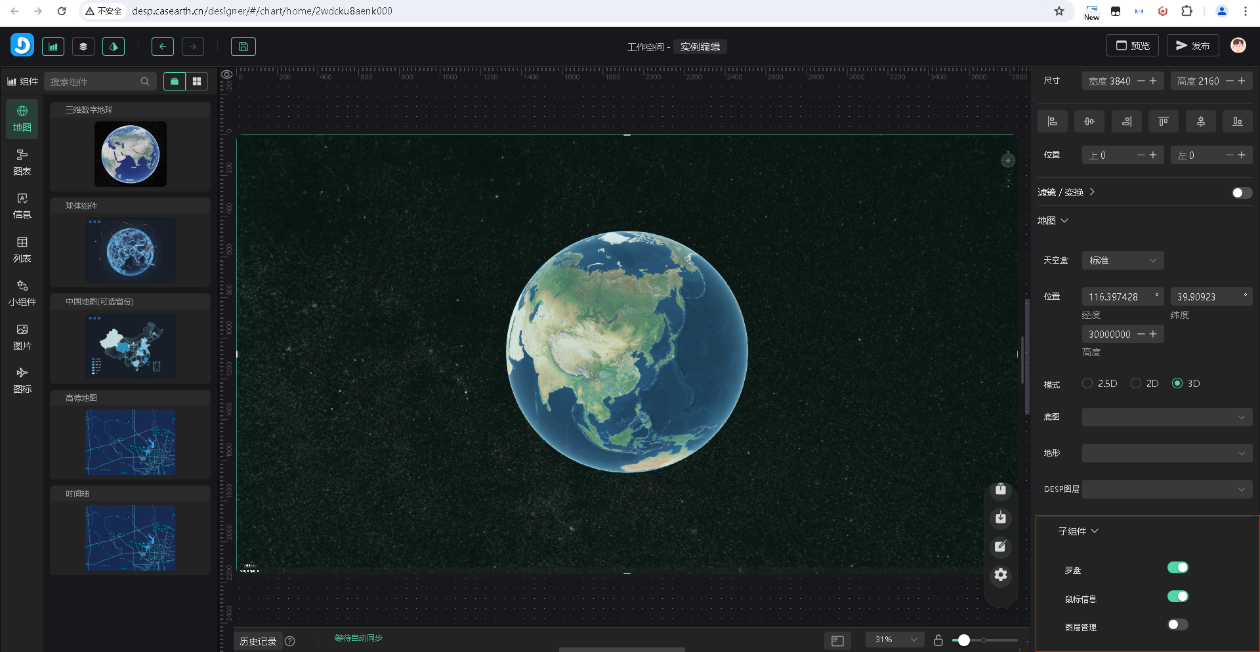This screenshot has height=652, width=1260.
Task: Click the lock icon in bottom bar
Action: (938, 640)
